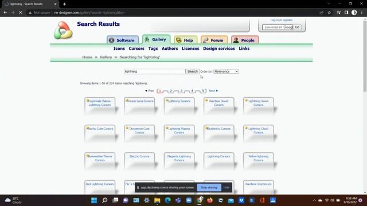Click the browser back arrow

point(5,13)
